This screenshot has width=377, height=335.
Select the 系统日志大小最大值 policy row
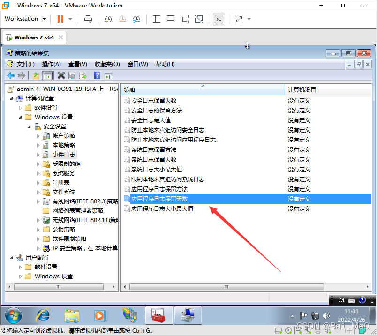pyautogui.click(x=246, y=170)
